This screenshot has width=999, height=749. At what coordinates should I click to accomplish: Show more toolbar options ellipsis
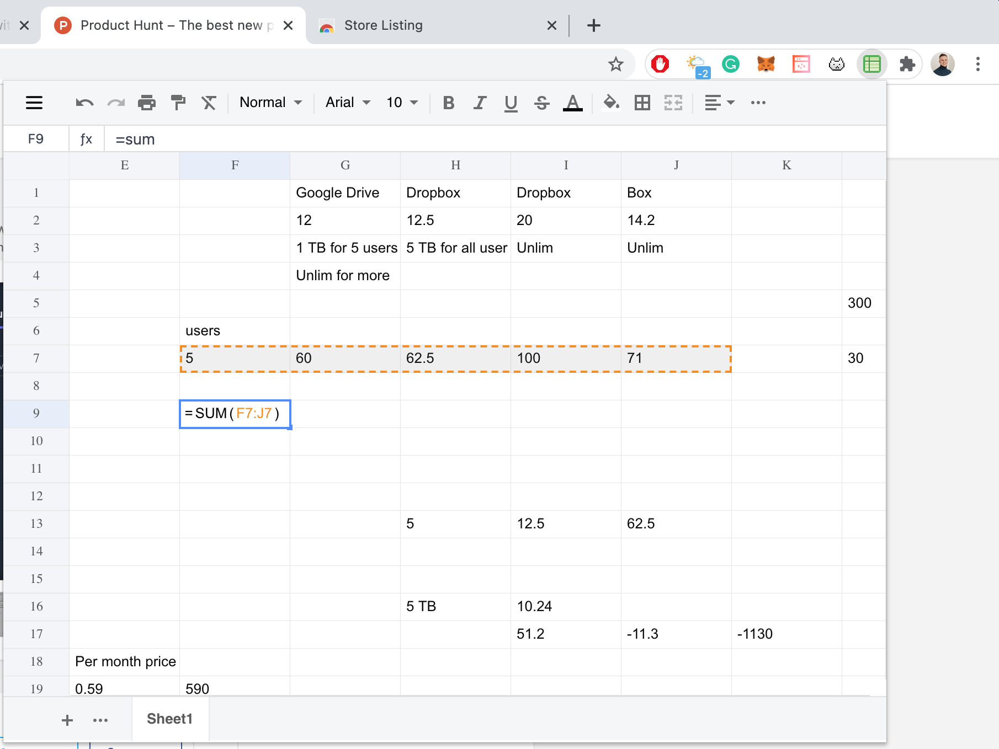(x=758, y=103)
